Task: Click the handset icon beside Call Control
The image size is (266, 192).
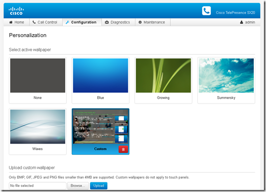Action: tap(34, 22)
